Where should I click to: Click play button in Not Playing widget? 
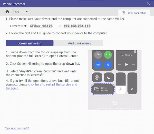pyautogui.click(x=126, y=64)
